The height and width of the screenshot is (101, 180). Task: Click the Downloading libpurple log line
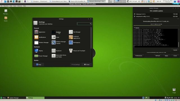149,35
